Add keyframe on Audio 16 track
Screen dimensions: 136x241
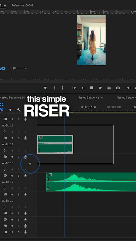(x=19, y=132)
